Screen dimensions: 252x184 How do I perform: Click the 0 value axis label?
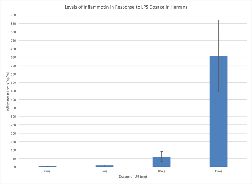coord(15,167)
